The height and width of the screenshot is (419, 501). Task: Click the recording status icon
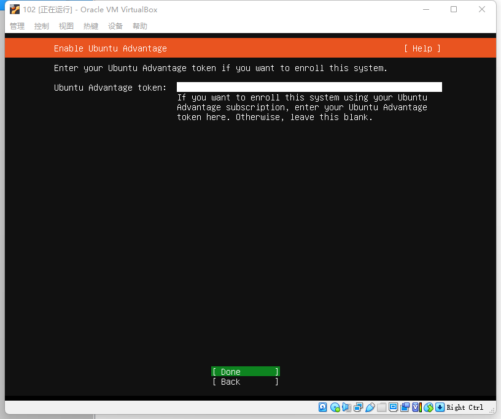point(405,407)
